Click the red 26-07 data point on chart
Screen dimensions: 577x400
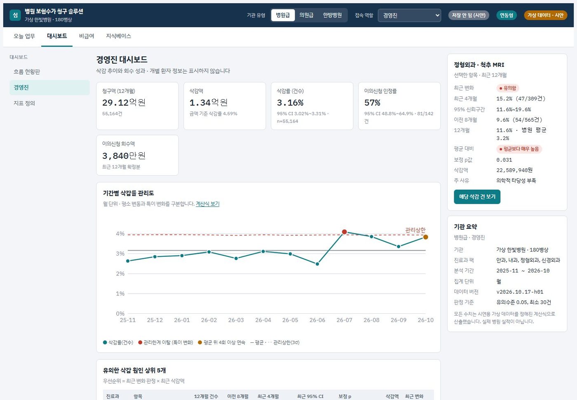pos(344,232)
